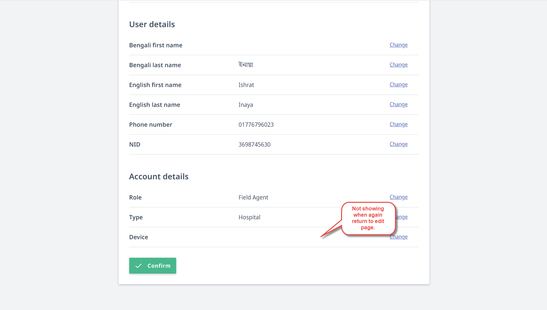Click Change link for Bengali first name
The height and width of the screenshot is (310, 547).
click(398, 45)
